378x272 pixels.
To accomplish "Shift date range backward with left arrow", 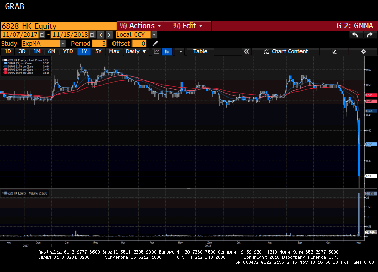I will click(101, 35).
